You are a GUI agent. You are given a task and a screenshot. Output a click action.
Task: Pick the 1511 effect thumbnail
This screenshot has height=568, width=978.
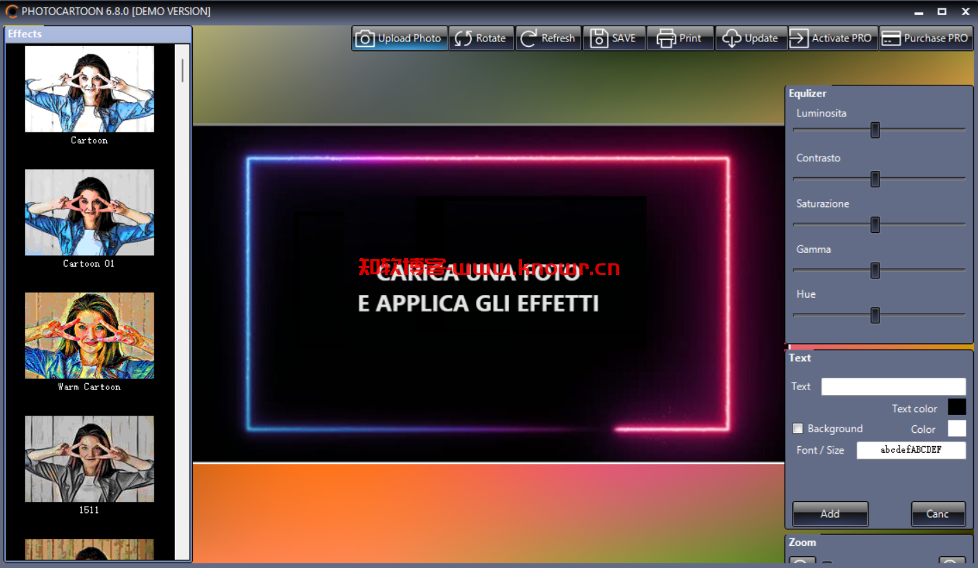90,459
